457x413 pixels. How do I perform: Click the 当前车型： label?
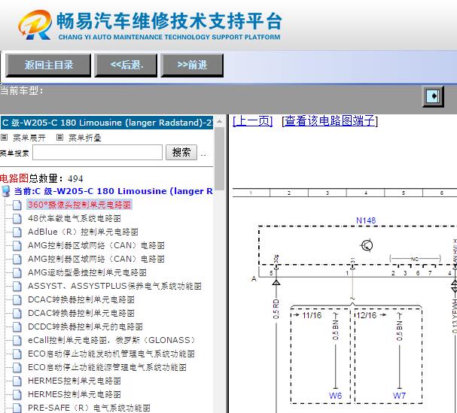coord(21,90)
